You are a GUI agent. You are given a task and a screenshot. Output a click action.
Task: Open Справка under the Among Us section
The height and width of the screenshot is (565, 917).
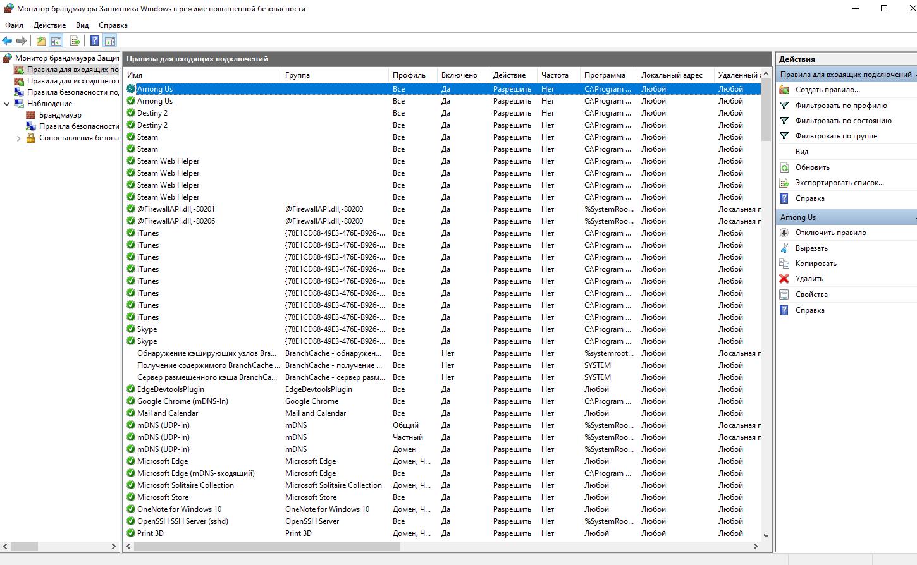810,310
